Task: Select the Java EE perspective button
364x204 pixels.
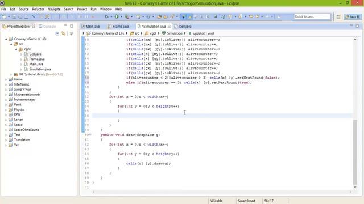Action: (353, 16)
